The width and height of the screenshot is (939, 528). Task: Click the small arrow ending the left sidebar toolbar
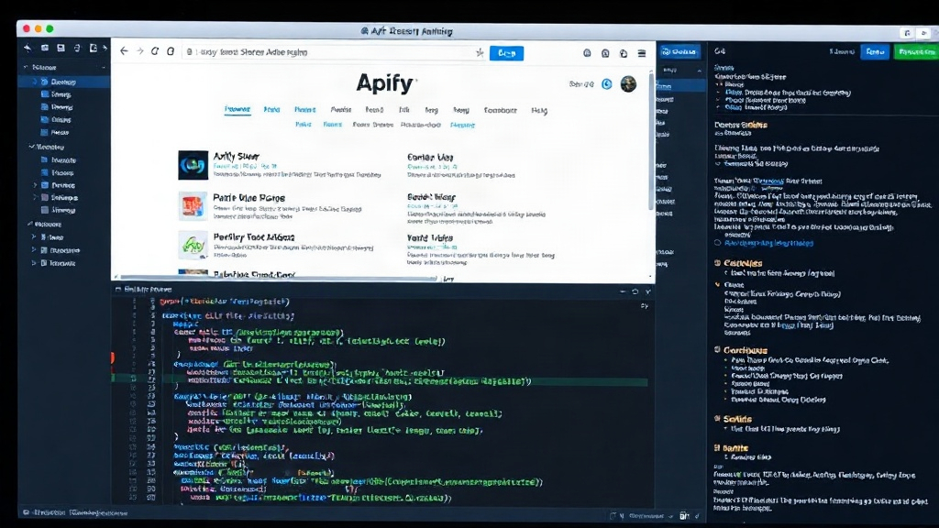[105, 48]
